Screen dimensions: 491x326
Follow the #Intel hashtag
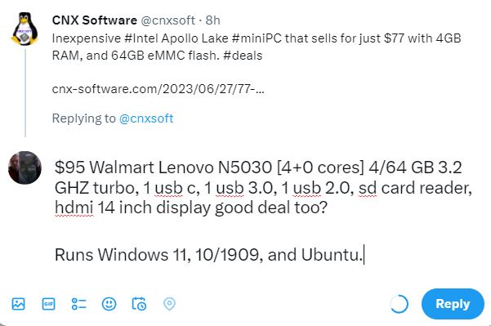click(x=141, y=38)
